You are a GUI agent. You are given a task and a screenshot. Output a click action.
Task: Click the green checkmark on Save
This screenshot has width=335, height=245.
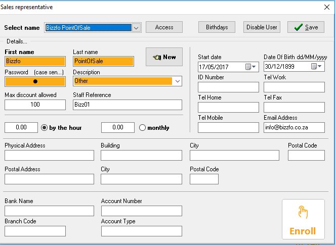point(298,27)
